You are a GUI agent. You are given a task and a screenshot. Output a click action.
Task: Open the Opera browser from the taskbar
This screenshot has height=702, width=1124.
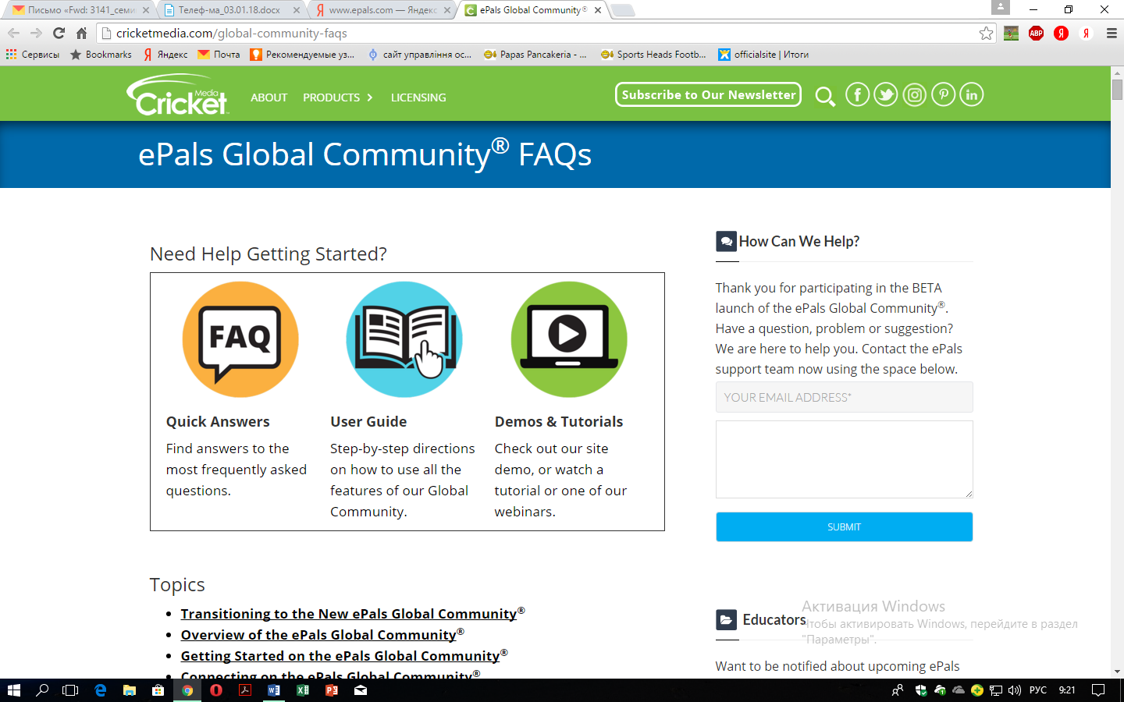(216, 690)
